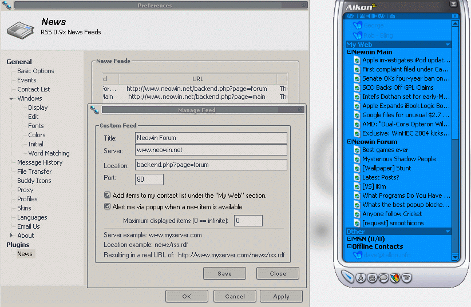Click OK in the Preferences window
Image resolution: width=471 pixels, height=307 pixels.
pyautogui.click(x=187, y=296)
